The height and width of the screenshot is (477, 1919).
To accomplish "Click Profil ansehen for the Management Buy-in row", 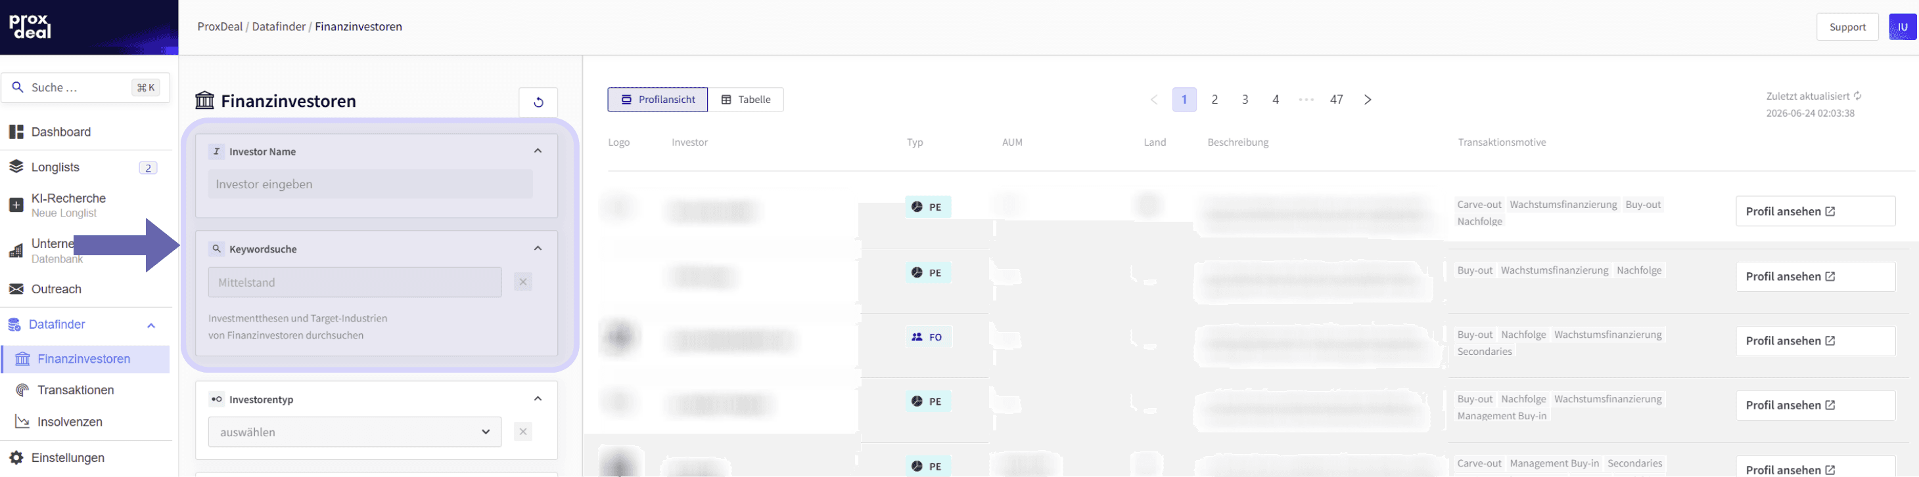I will (1815, 405).
